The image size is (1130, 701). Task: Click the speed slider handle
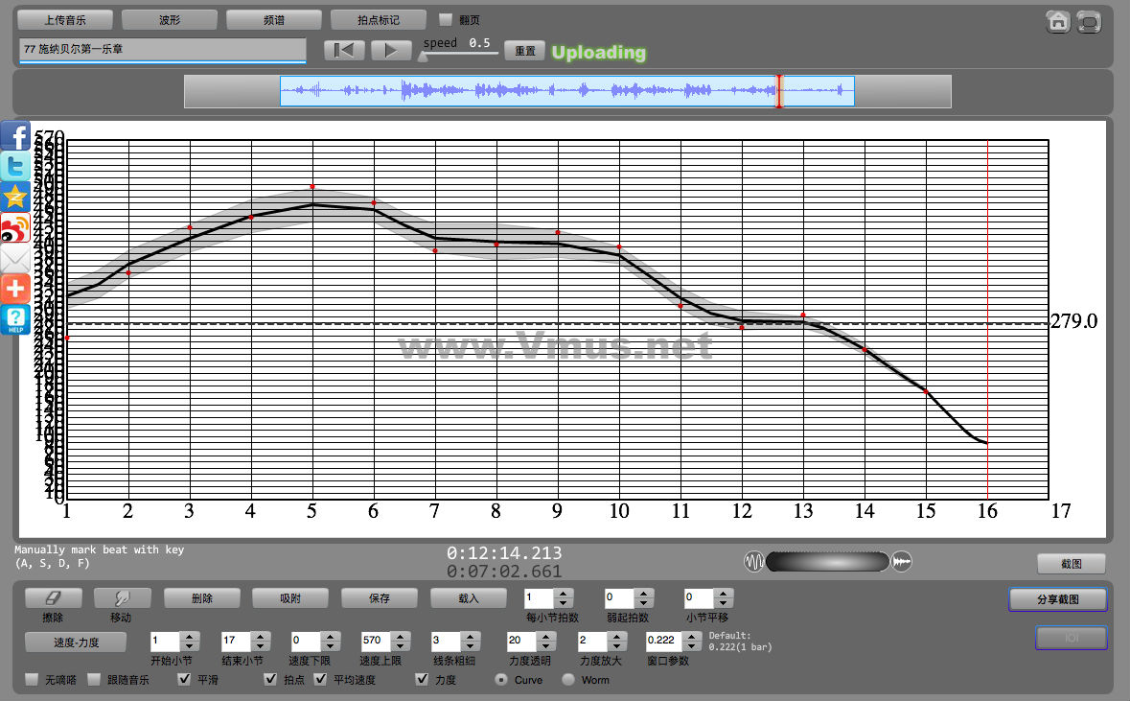pyautogui.click(x=423, y=58)
